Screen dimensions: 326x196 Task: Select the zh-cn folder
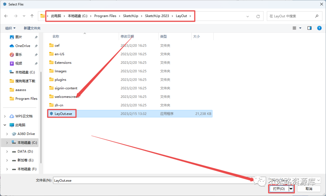(59, 105)
